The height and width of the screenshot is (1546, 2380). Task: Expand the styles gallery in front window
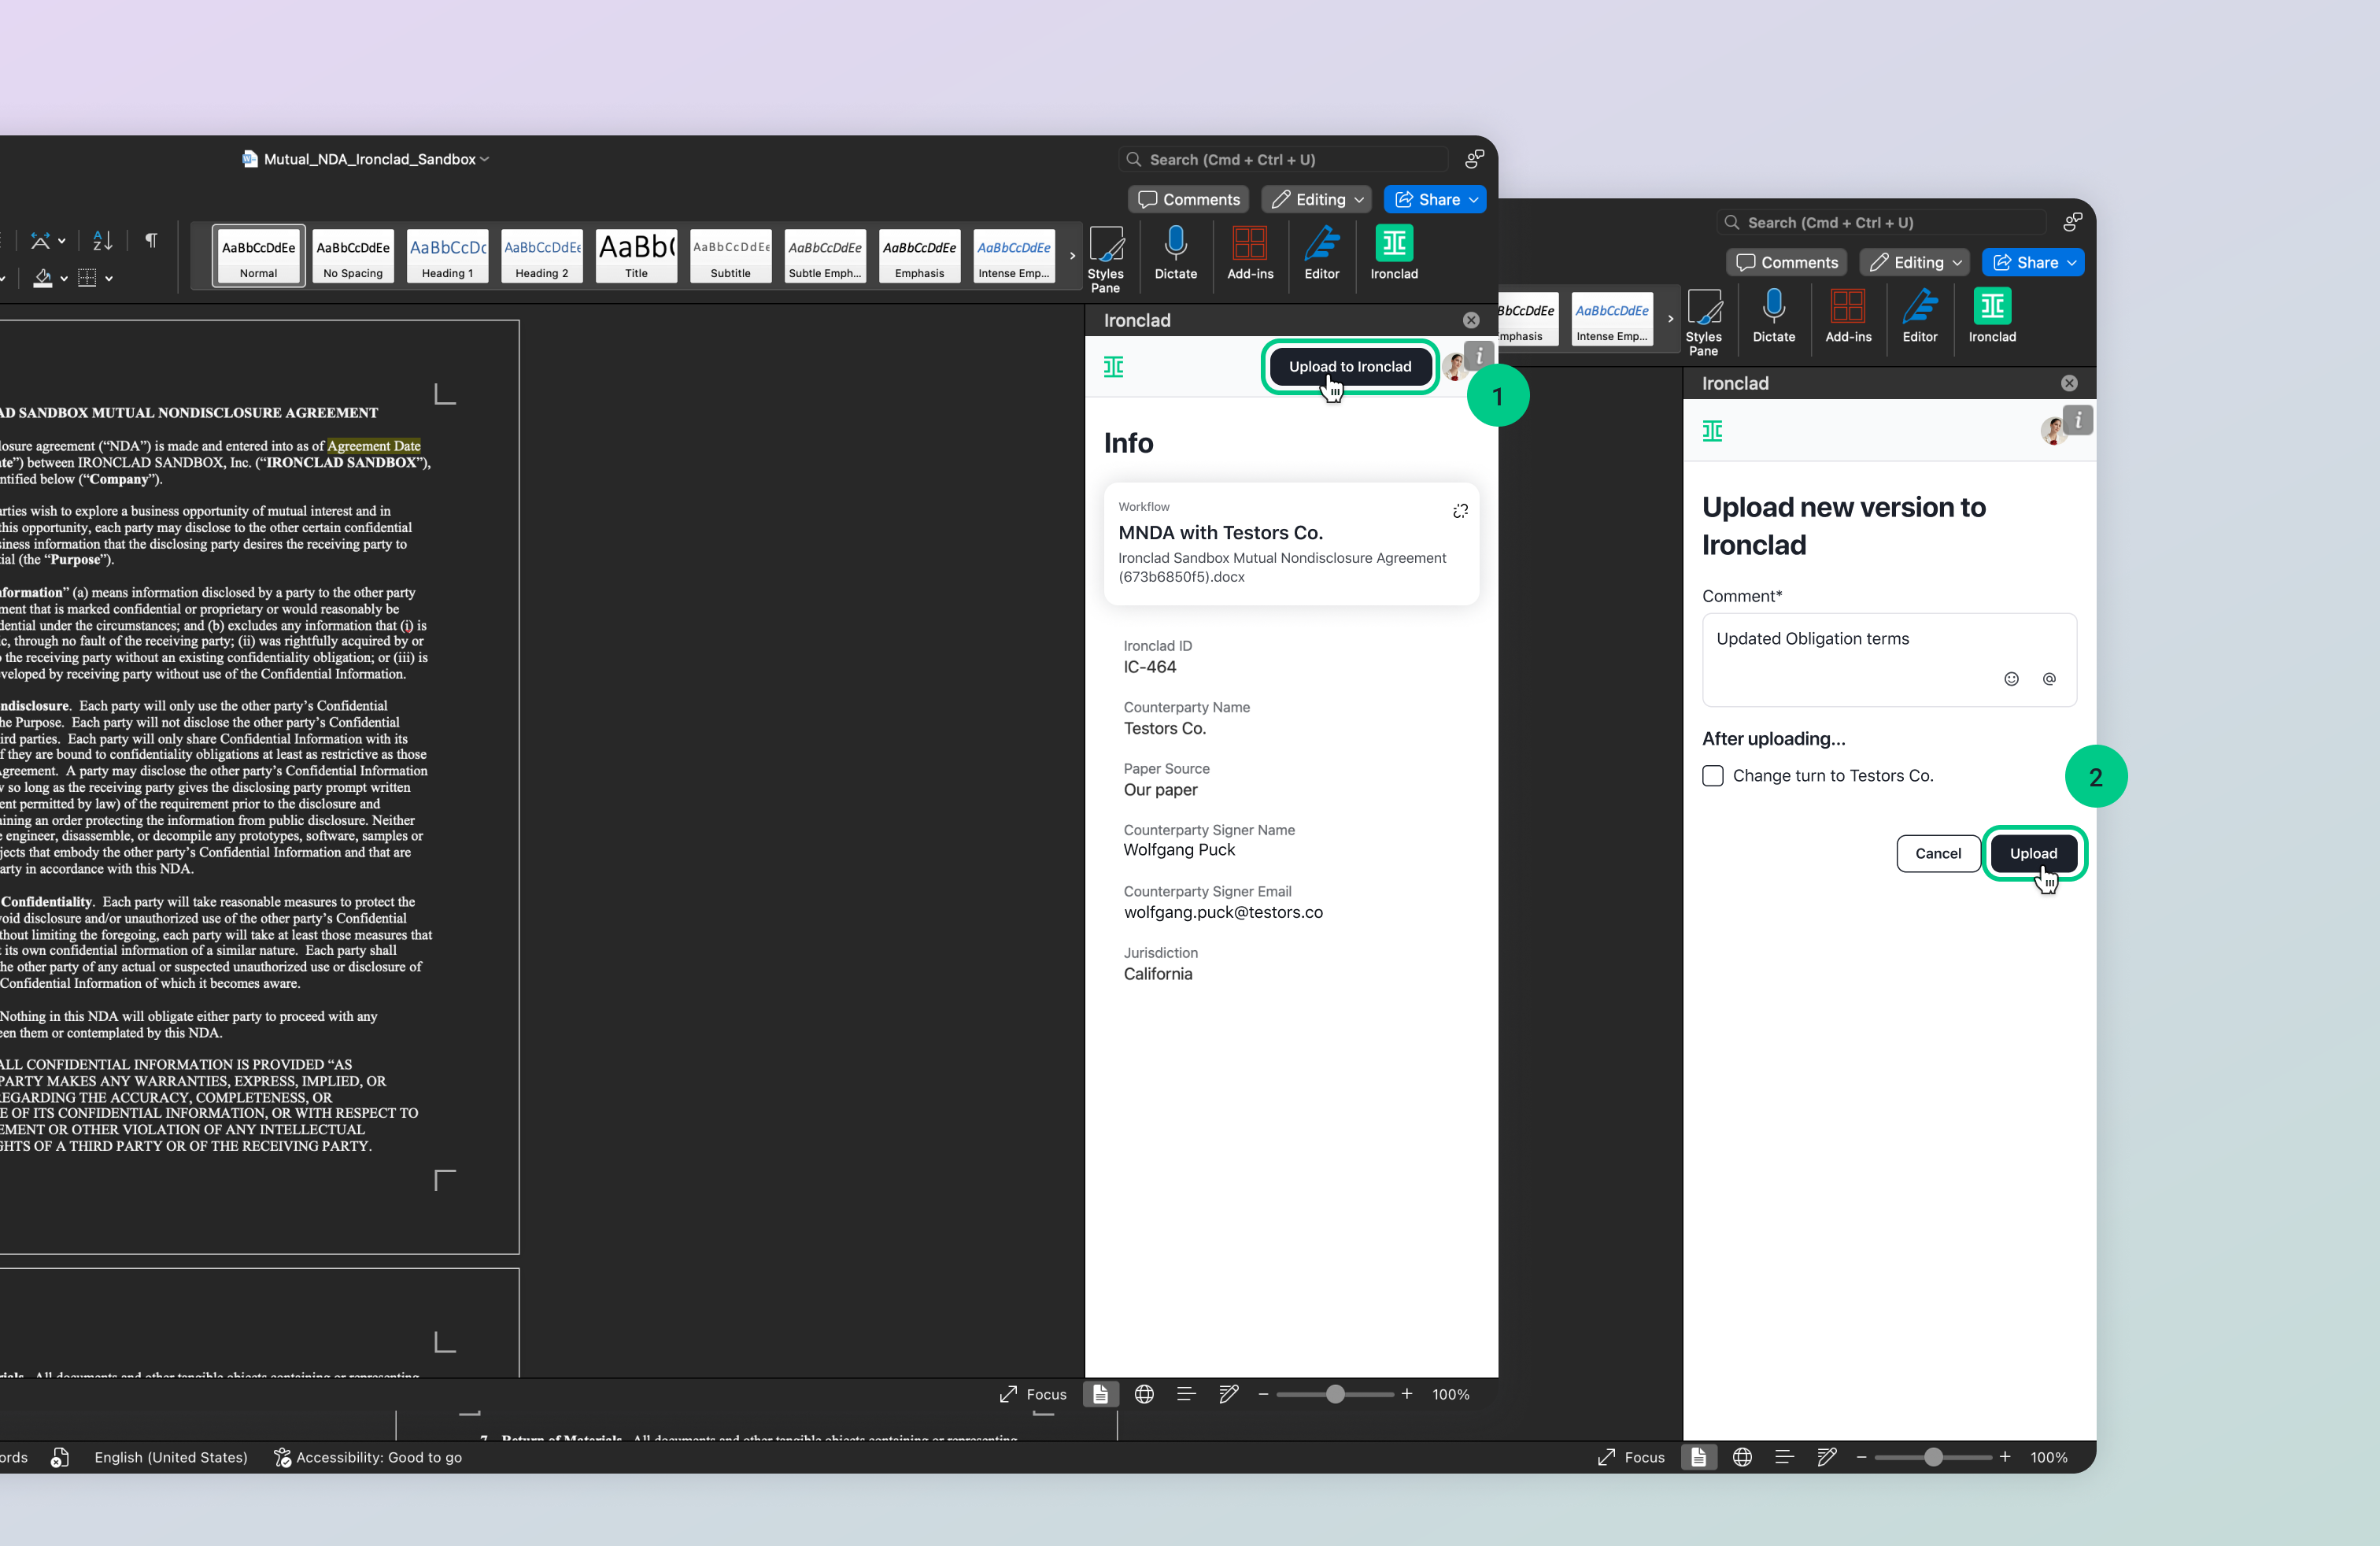[1072, 256]
